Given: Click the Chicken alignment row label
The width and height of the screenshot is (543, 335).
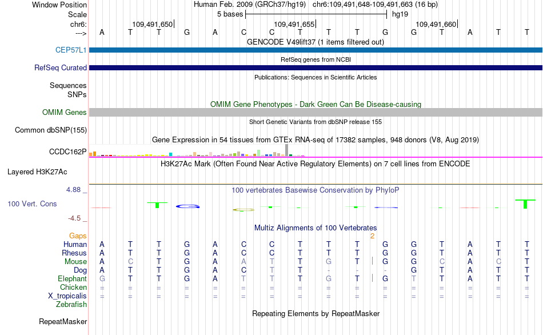Looking at the screenshot, I should click(x=73, y=287).
